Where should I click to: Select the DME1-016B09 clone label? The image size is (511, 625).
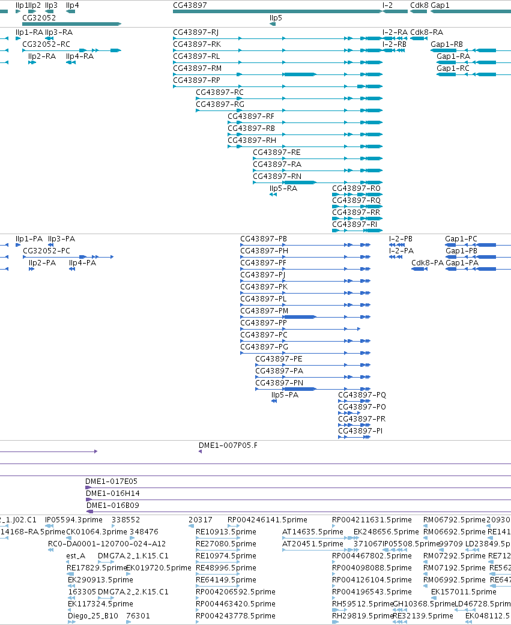coord(112,505)
